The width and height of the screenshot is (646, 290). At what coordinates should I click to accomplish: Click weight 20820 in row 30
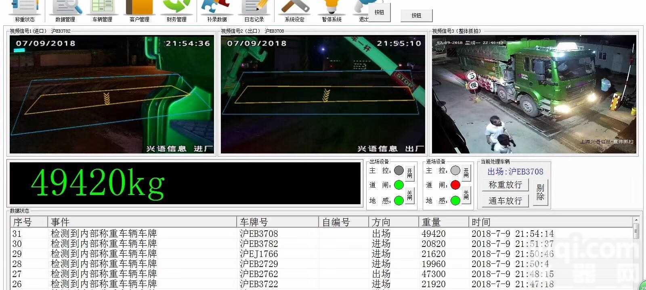pos(434,244)
